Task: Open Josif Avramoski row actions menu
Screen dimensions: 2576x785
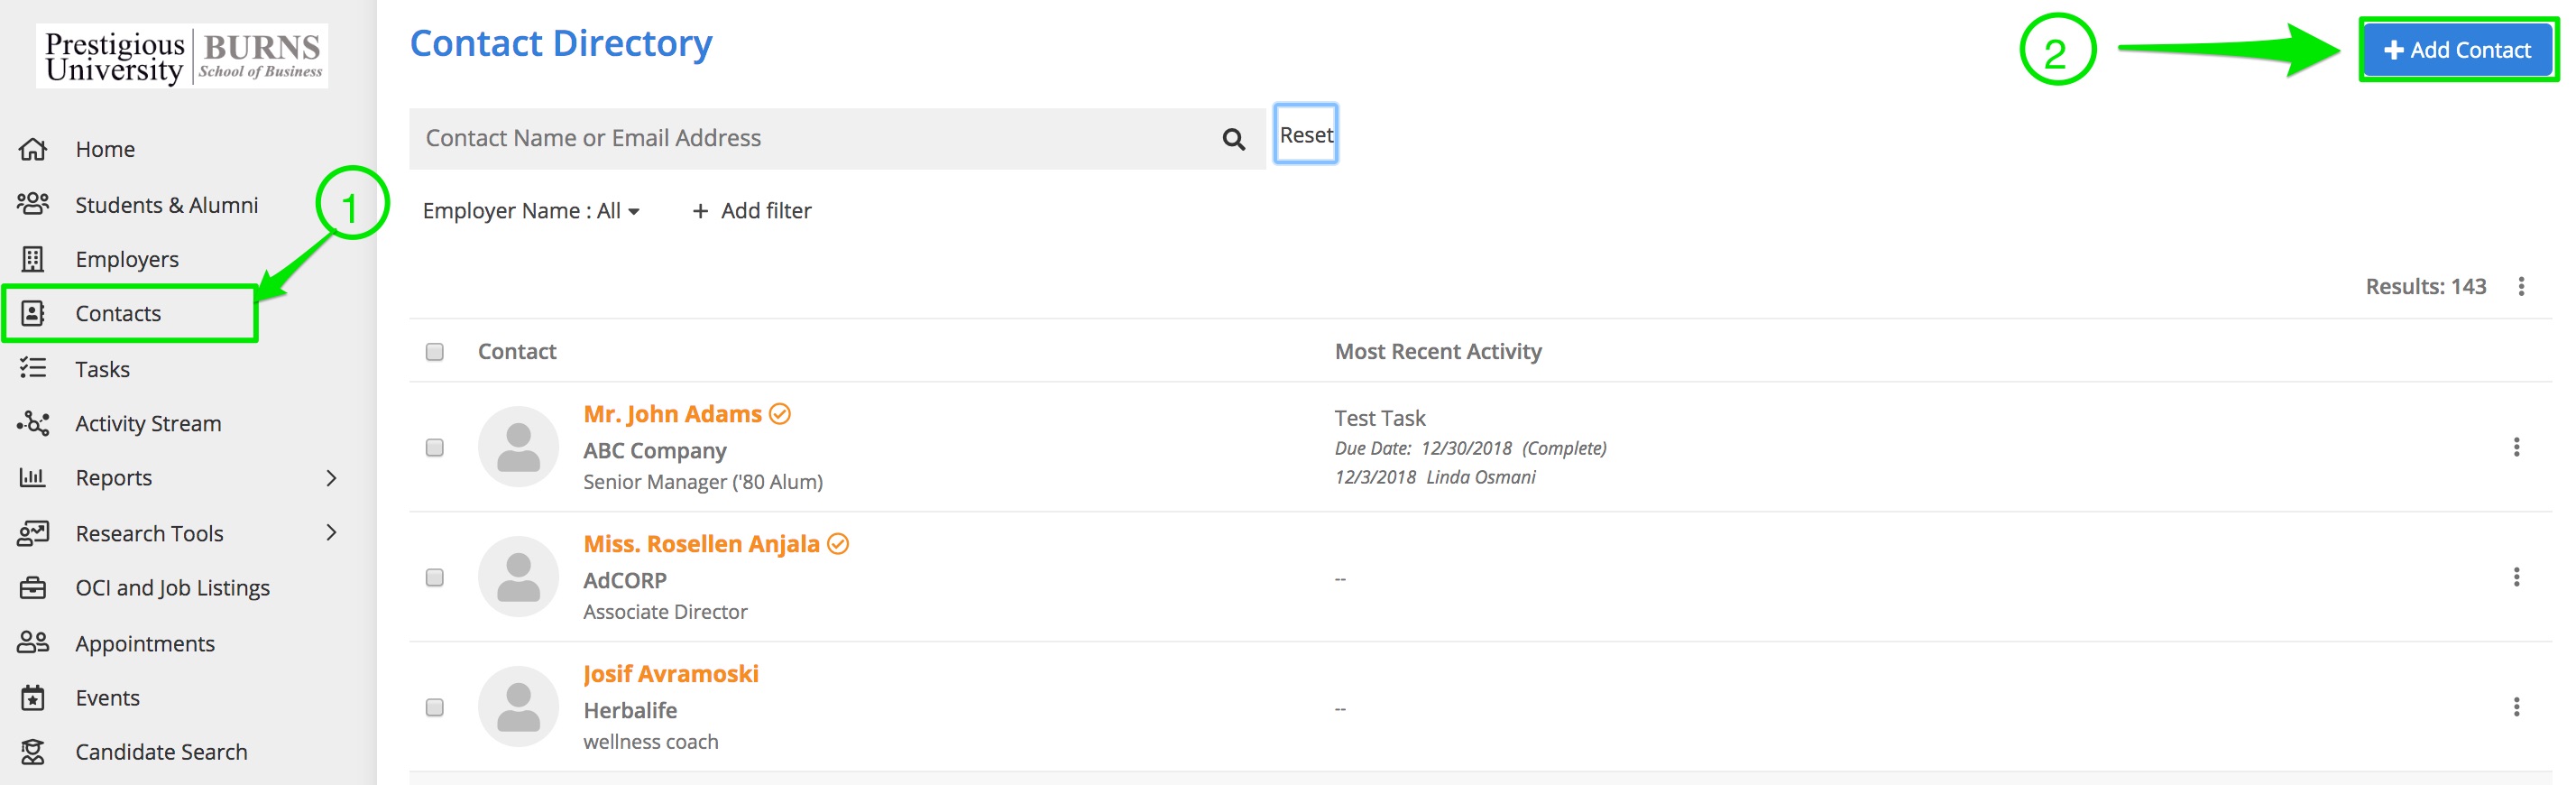Action: point(2515,707)
